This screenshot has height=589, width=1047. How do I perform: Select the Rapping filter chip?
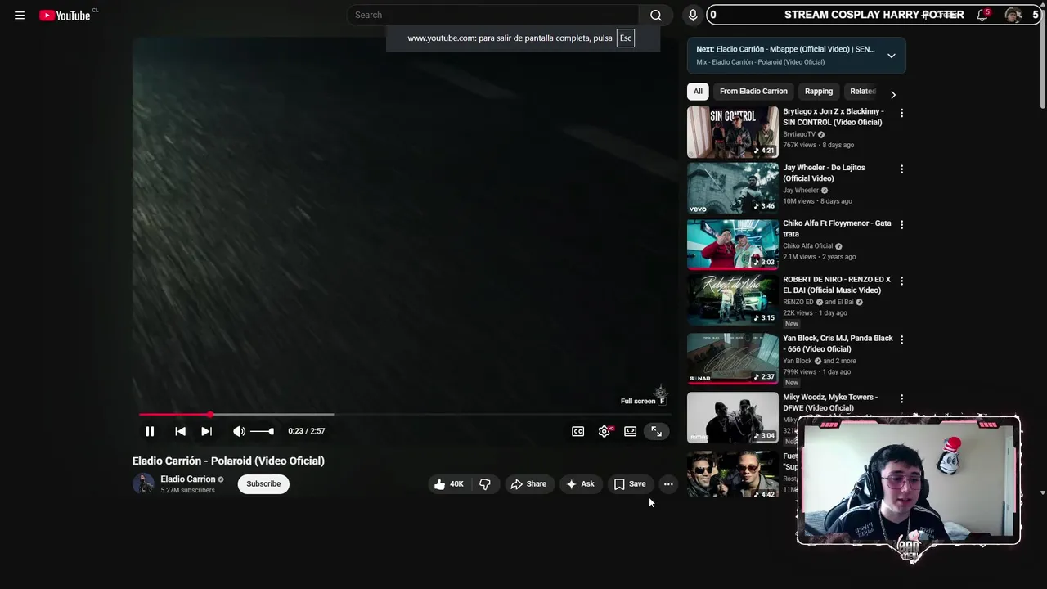click(819, 92)
